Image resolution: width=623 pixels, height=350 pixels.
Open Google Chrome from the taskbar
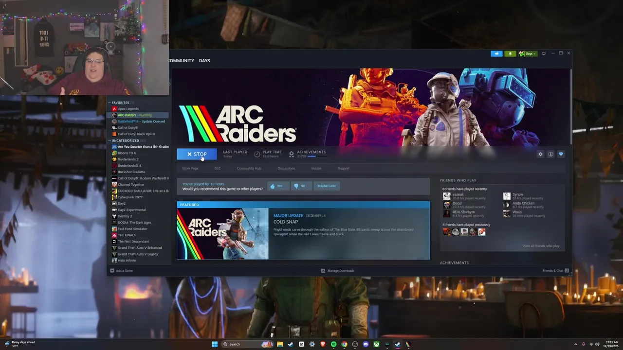pos(344,344)
